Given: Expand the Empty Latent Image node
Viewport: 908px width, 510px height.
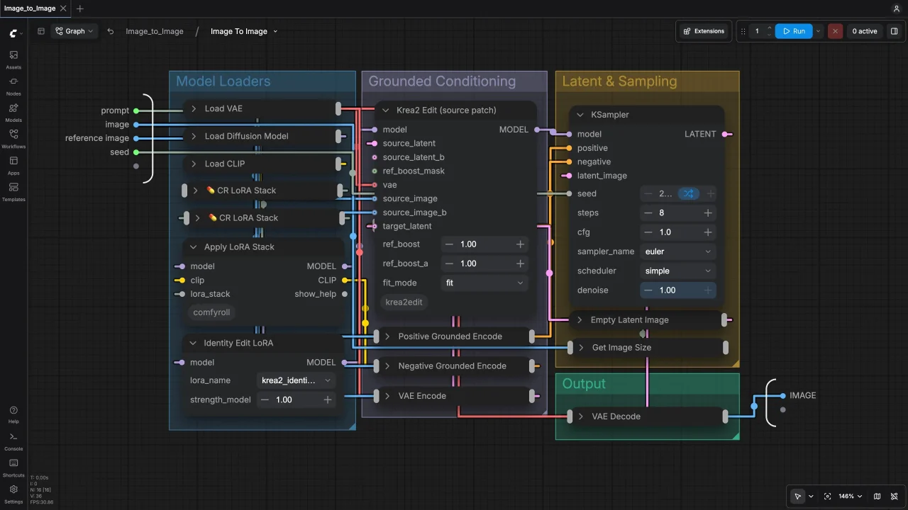Looking at the screenshot, I should tap(580, 320).
